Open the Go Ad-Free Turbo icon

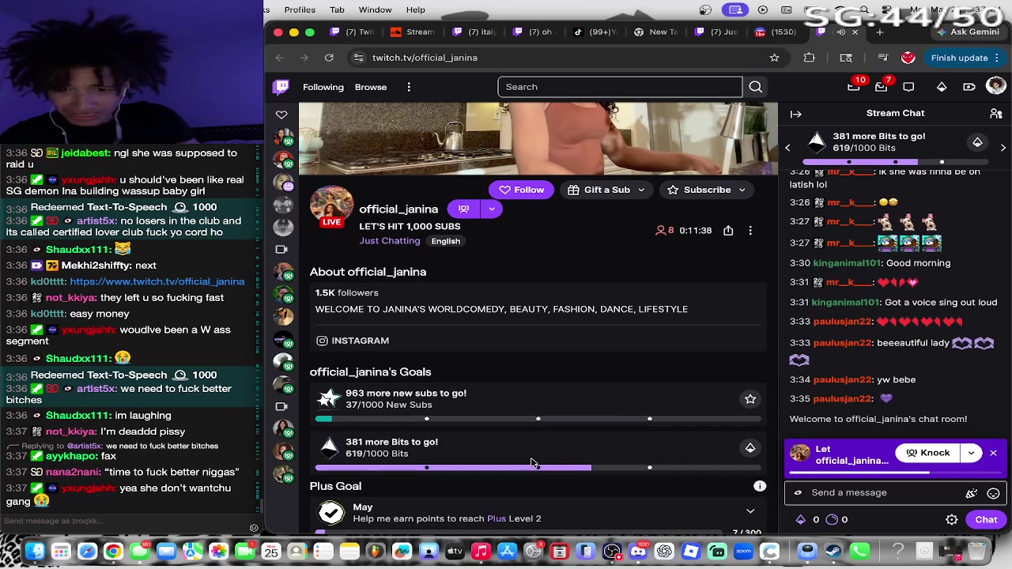click(969, 87)
